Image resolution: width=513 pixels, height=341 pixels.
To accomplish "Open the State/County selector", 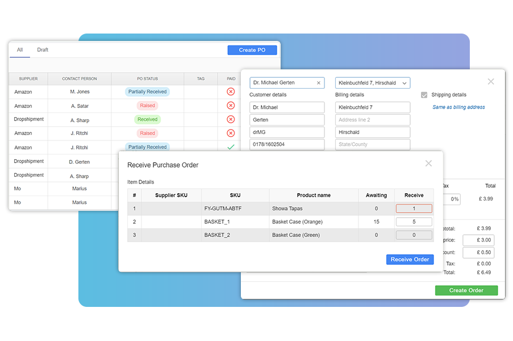I will point(372,145).
